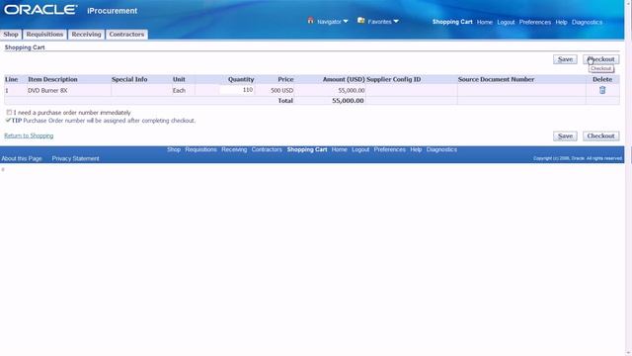Click Home in the footer navigation
The height and width of the screenshot is (356, 632).
click(x=339, y=149)
